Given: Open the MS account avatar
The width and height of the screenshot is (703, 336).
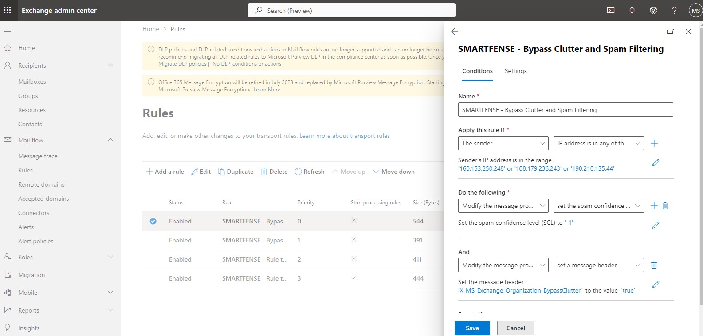Looking at the screenshot, I should click(695, 11).
